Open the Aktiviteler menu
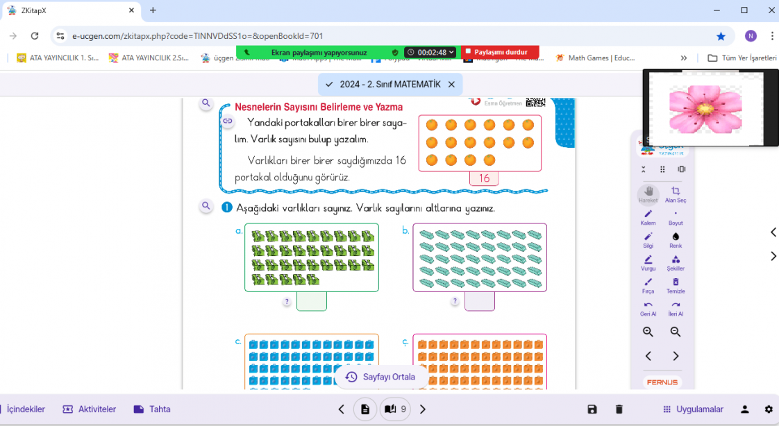779x426 pixels. tap(90, 409)
